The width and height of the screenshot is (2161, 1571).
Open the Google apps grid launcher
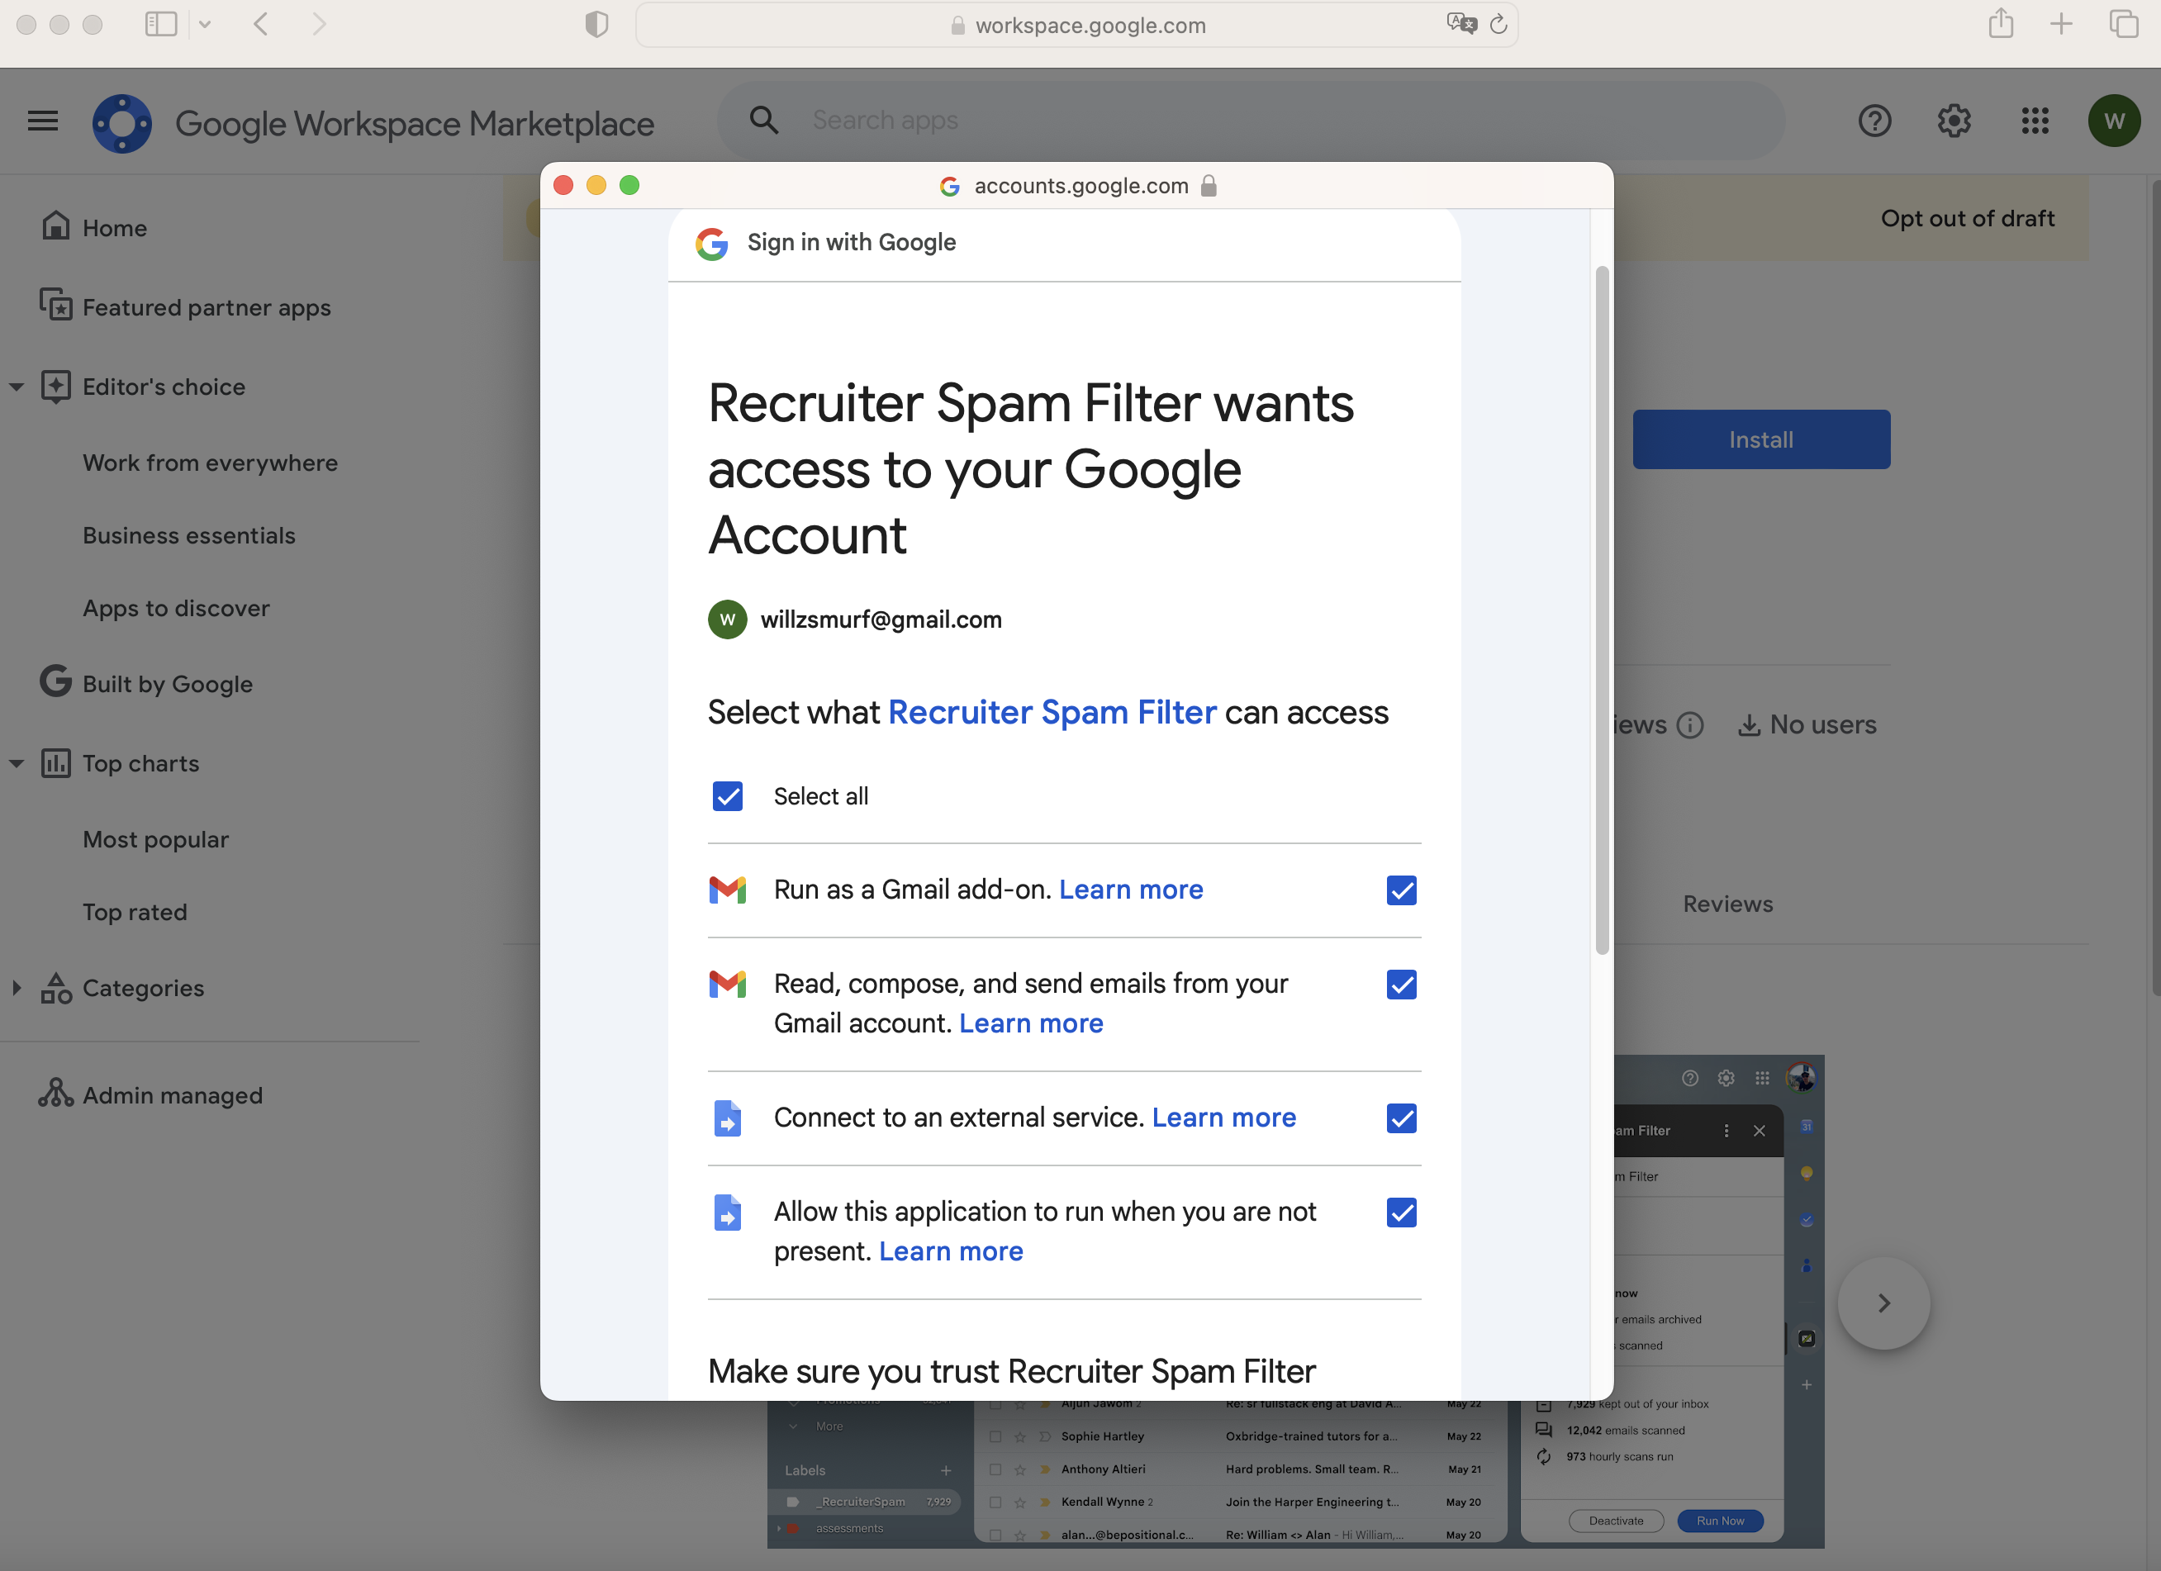2035,121
